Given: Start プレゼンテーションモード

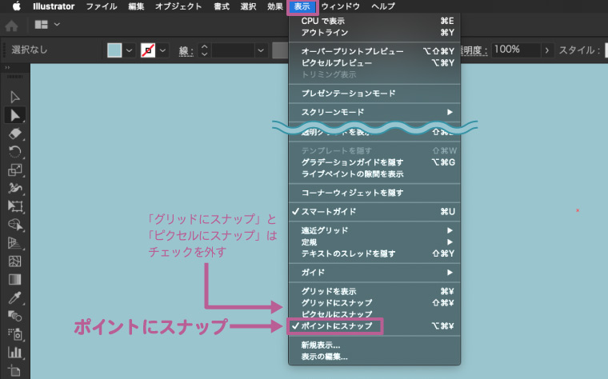Looking at the screenshot, I should [374, 94].
